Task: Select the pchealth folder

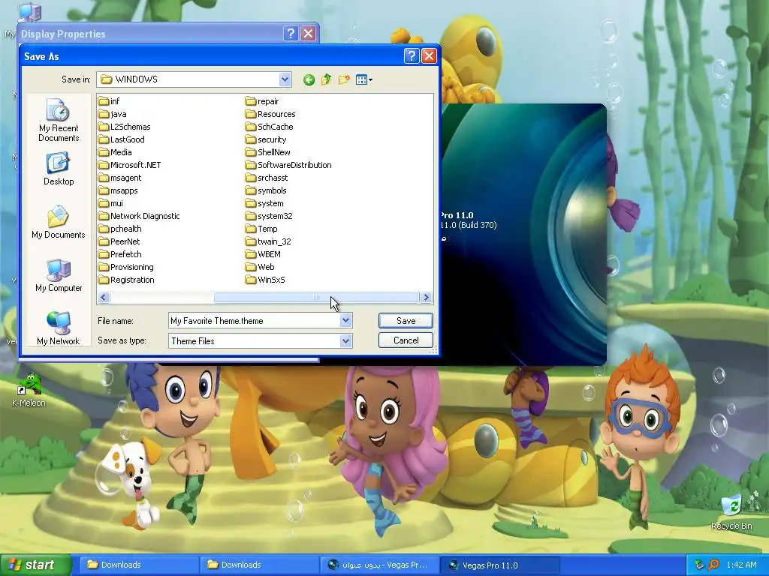Action: (x=119, y=228)
